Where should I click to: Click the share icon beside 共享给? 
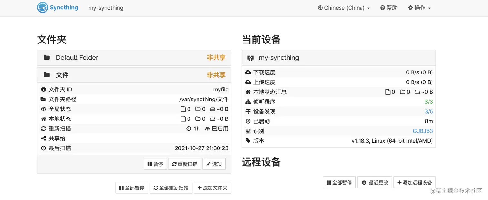click(x=44, y=138)
